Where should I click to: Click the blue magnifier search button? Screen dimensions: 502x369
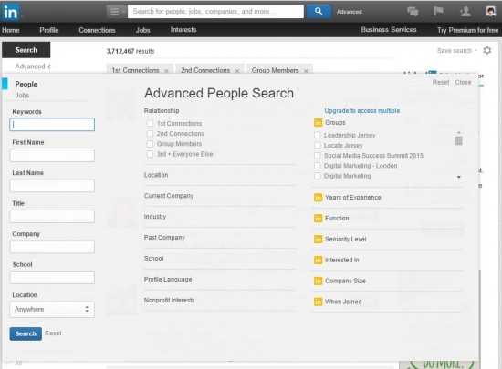tap(319, 11)
